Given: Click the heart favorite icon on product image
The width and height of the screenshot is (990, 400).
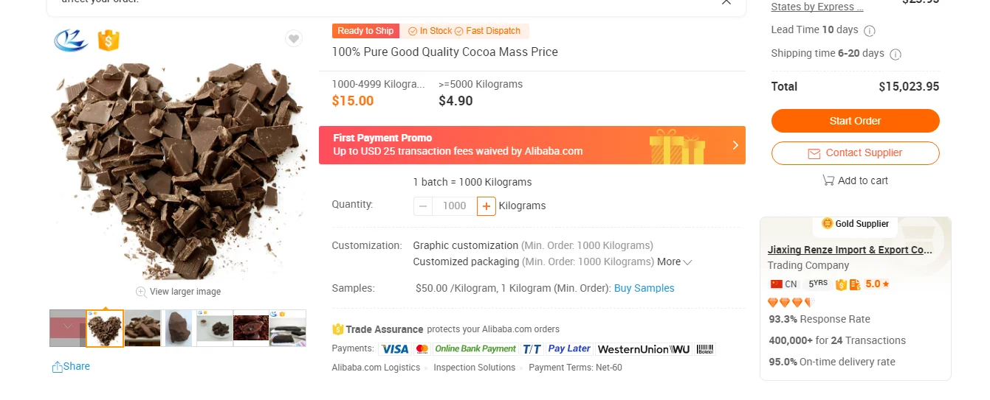Looking at the screenshot, I should [294, 39].
